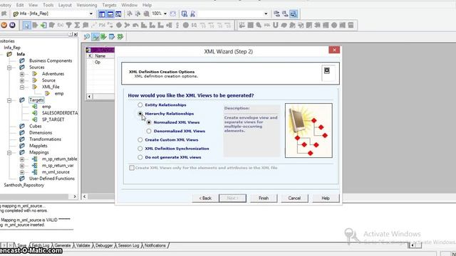Select Entity Relationships option
The image size is (456, 256).
pyautogui.click(x=140, y=105)
